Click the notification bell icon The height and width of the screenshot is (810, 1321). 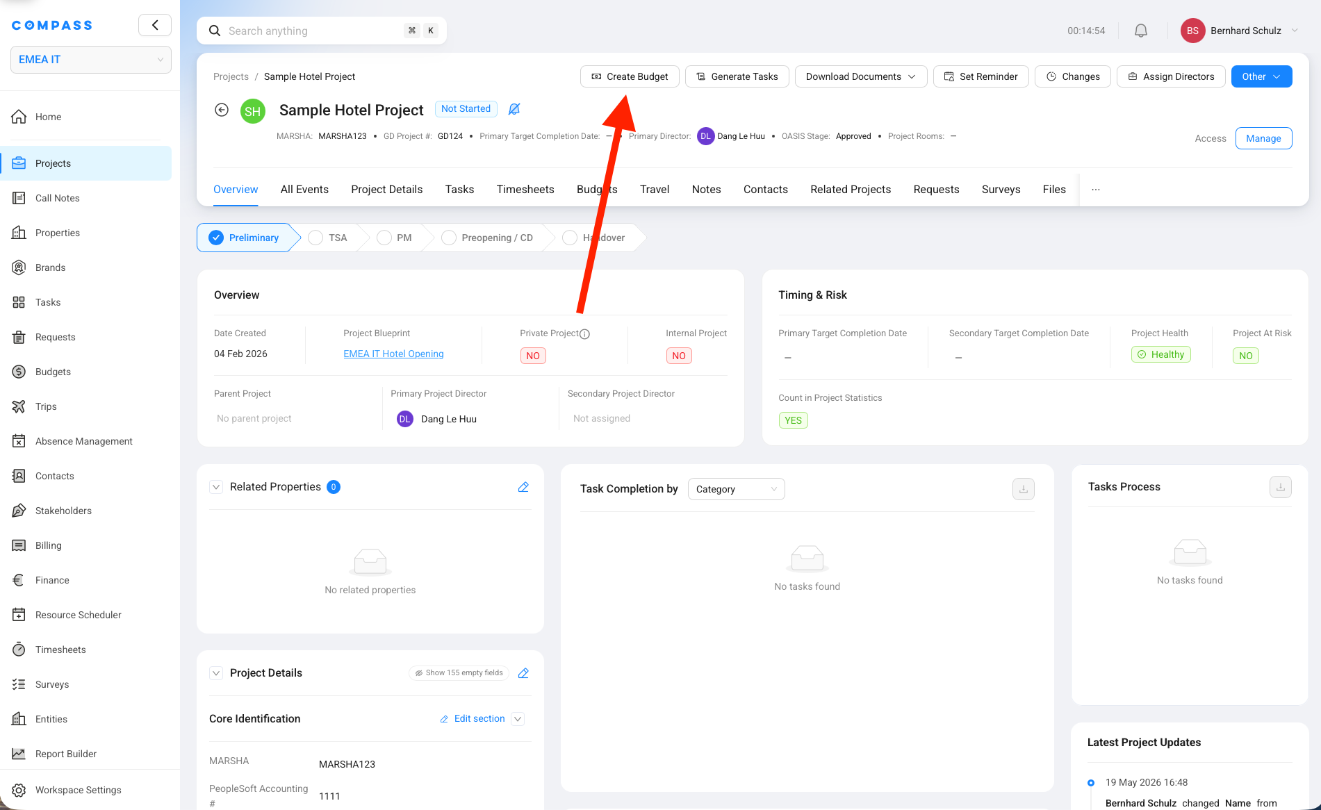pos(1140,31)
